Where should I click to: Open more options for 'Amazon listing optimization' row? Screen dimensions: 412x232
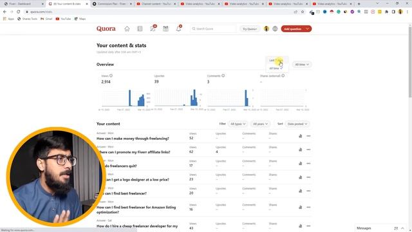tap(308, 208)
